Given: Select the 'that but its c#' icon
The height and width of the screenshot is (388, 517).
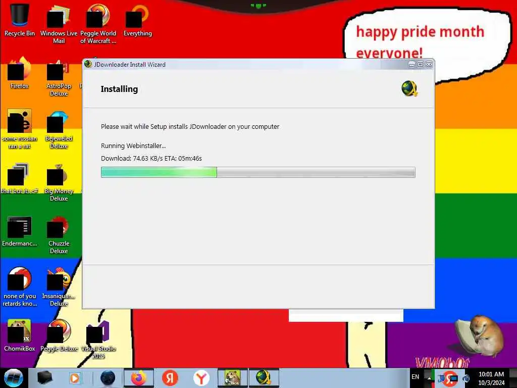Looking at the screenshot, I should [20, 178].
